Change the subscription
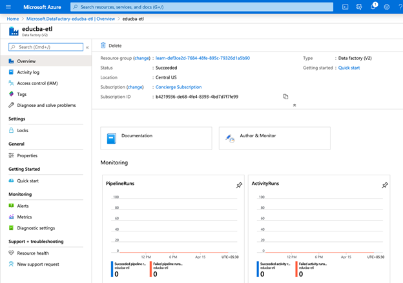This screenshot has height=283, width=403. click(135, 87)
